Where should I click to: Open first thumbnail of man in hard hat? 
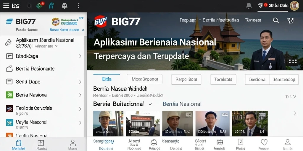pyautogui.click(x=108, y=124)
